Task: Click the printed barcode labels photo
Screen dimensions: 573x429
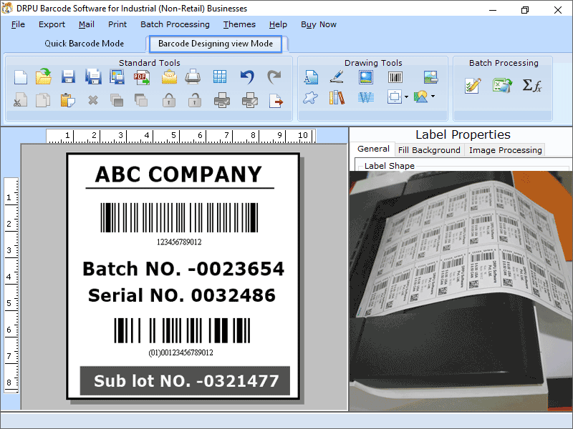Action: click(x=461, y=291)
